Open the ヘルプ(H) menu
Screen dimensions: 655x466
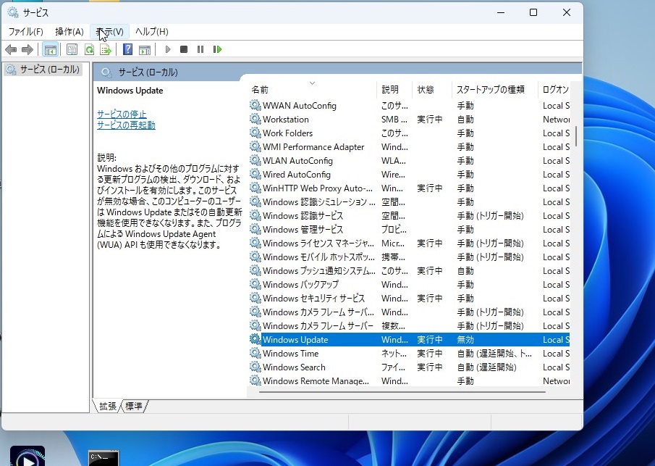tap(152, 32)
